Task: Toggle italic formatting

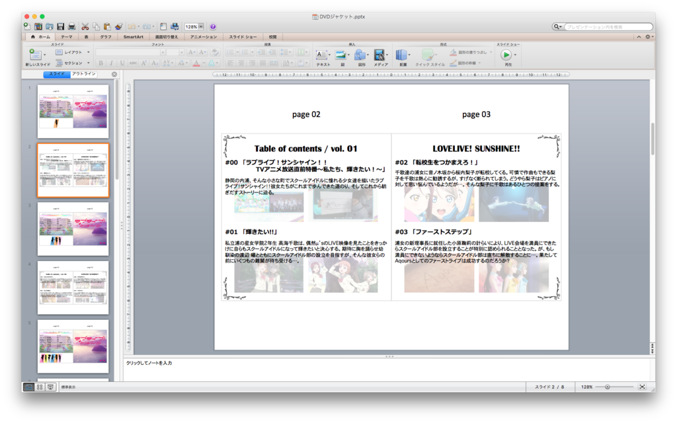Action: point(111,63)
